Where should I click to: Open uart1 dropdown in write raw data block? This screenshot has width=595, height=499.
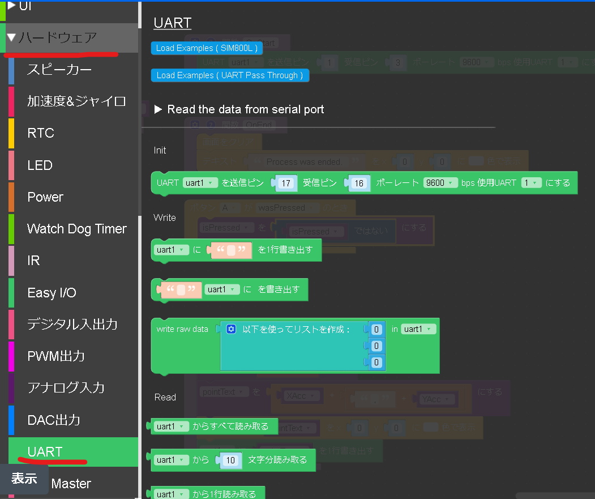[x=418, y=329]
